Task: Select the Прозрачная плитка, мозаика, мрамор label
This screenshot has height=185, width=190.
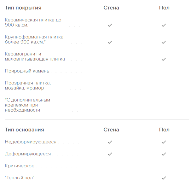Action: 28,85
